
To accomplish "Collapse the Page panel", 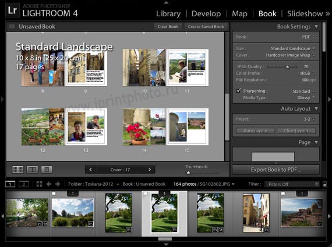I will [x=316, y=142].
